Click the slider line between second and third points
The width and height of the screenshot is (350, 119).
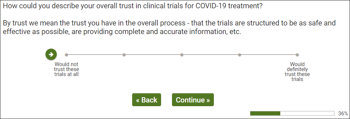click(x=153, y=55)
